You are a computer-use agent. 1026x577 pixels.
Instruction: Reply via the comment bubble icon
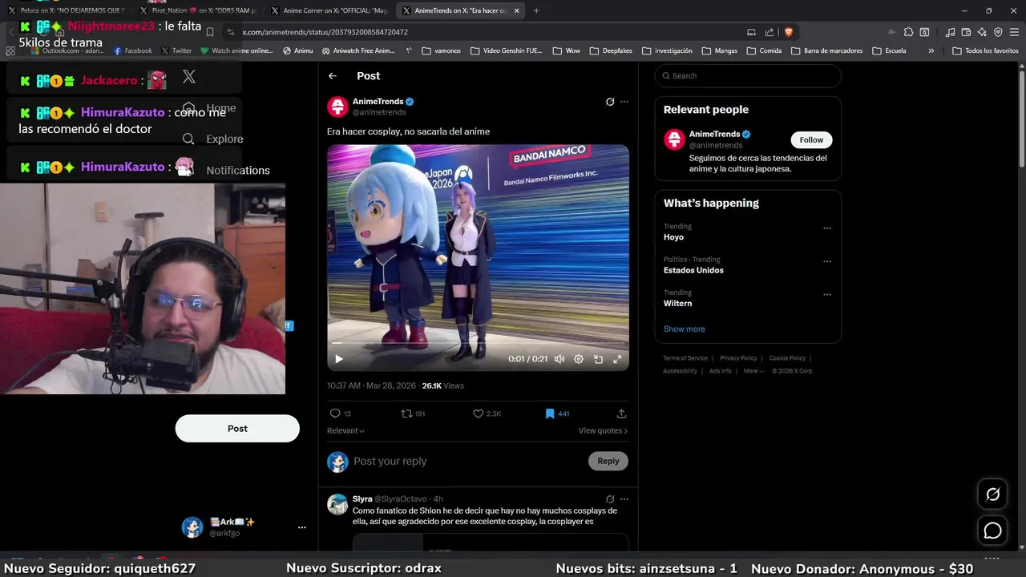335,414
